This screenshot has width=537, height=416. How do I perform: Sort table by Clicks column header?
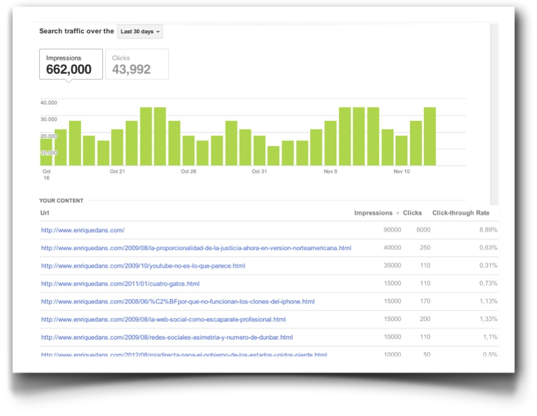[x=412, y=213]
